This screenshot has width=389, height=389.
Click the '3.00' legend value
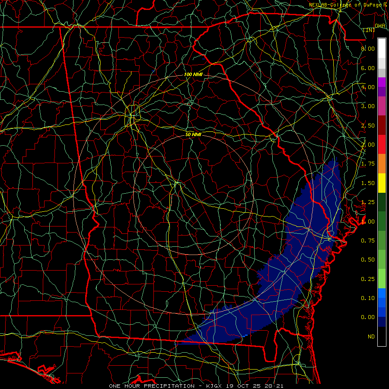(x=368, y=106)
